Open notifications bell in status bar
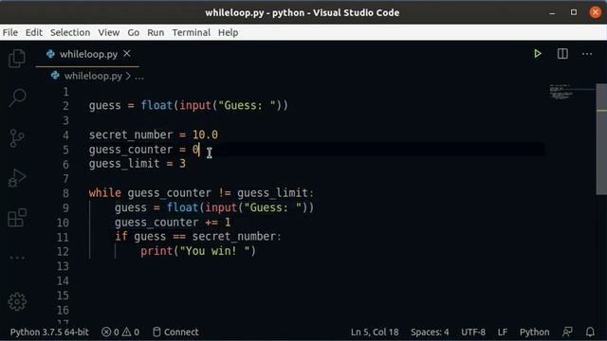607x341 pixels. 590,332
